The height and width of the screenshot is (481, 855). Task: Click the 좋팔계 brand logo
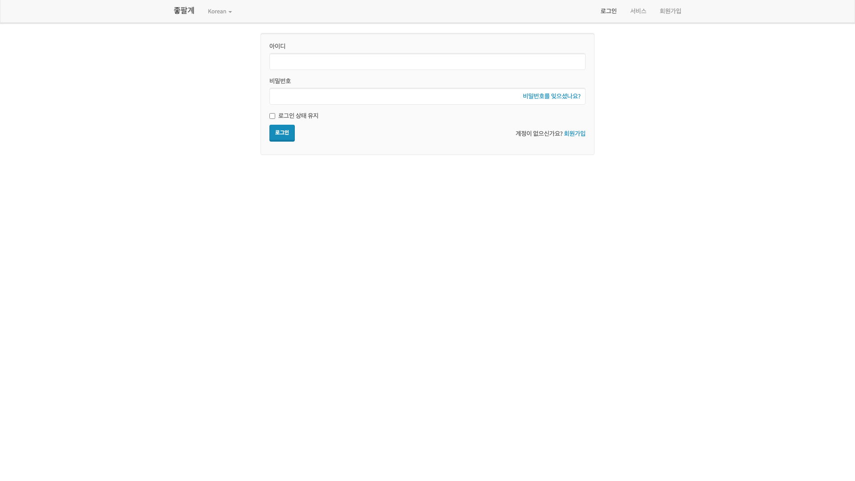pyautogui.click(x=184, y=11)
